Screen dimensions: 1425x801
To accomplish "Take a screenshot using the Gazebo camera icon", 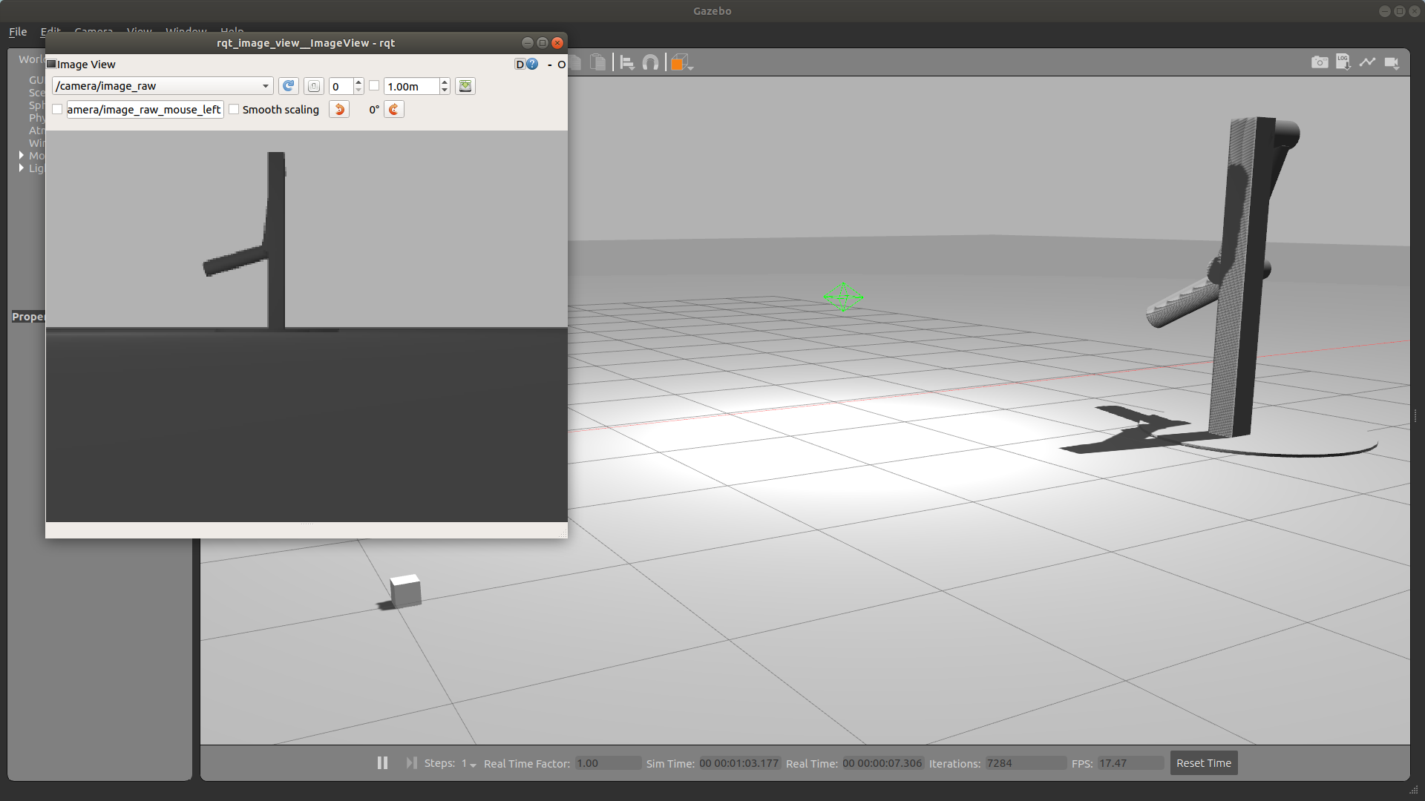I will tap(1320, 62).
